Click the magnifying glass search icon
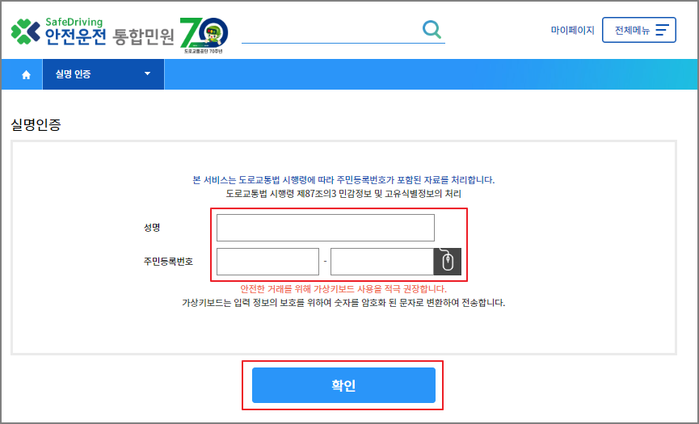This screenshot has height=424, width=699. [432, 29]
